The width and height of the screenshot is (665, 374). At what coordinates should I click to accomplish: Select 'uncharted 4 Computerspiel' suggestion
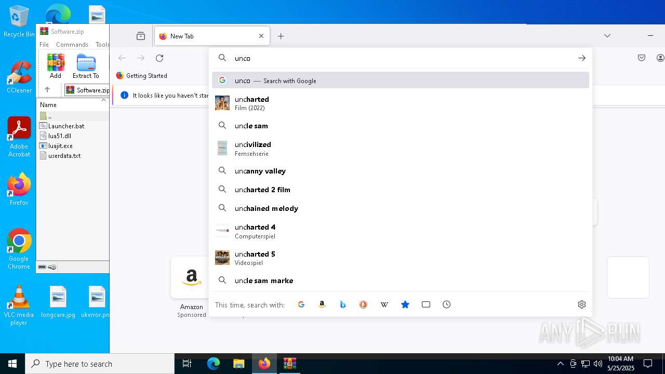tap(401, 231)
